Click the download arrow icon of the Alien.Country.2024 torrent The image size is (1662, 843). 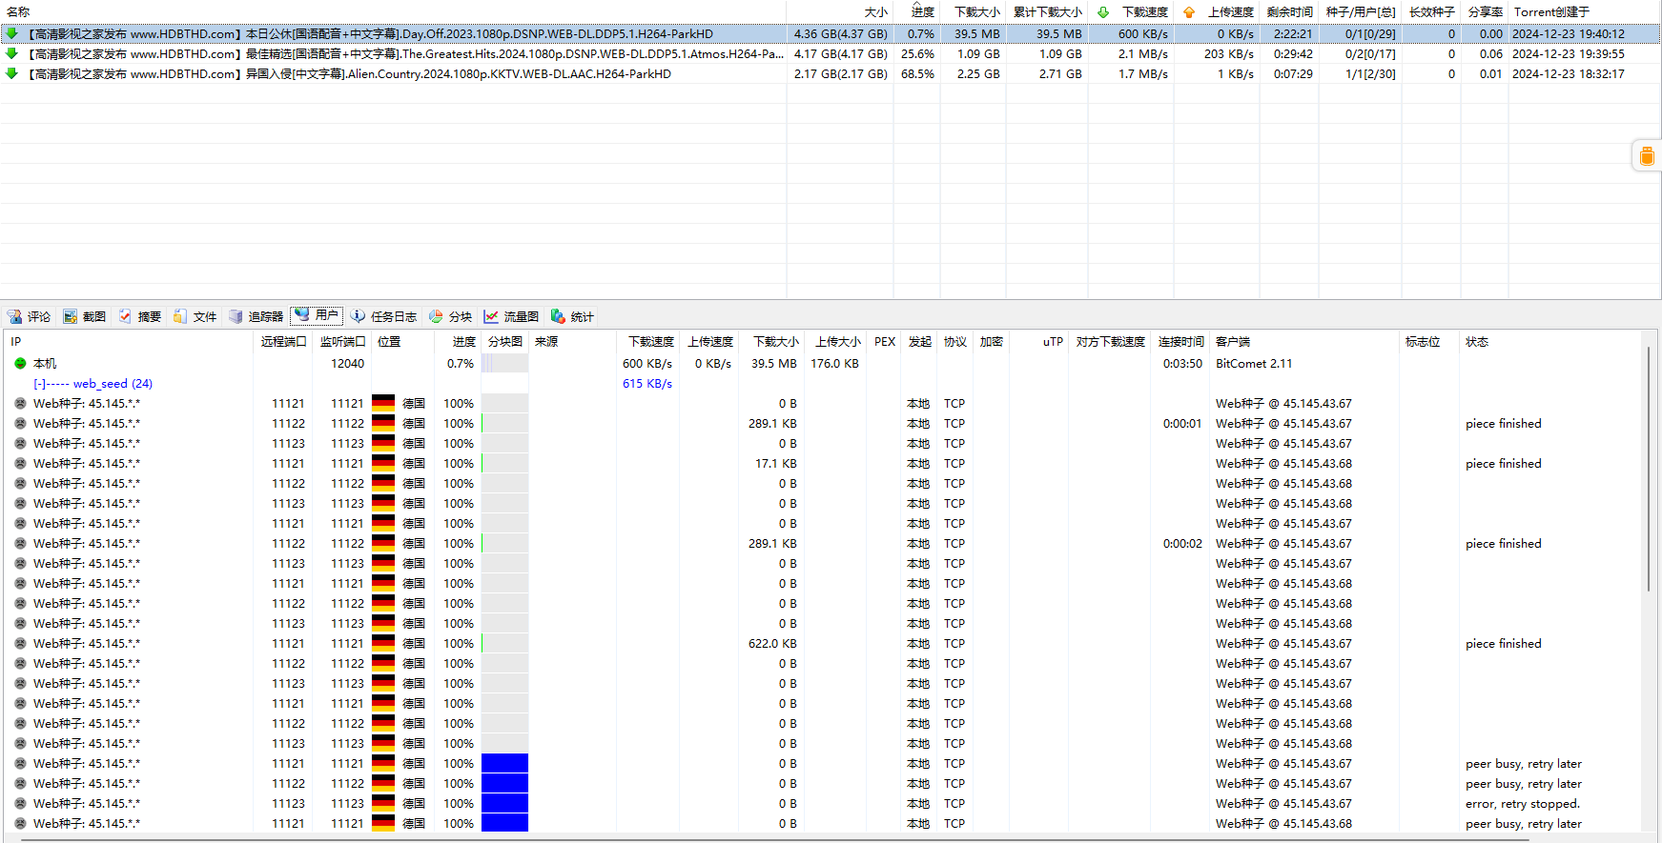pyautogui.click(x=11, y=73)
